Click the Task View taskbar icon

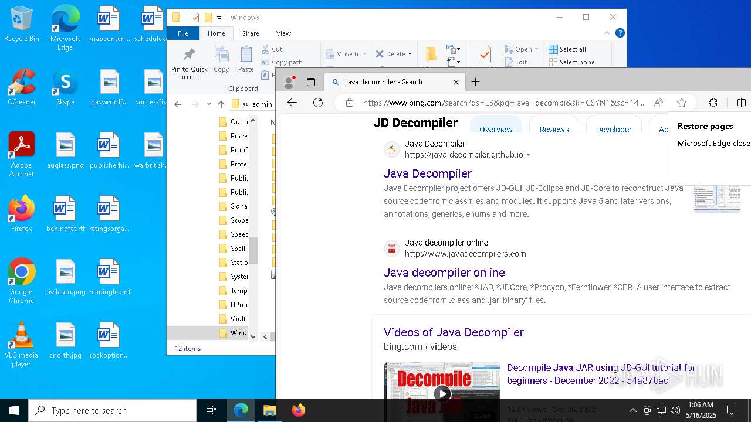click(211, 410)
